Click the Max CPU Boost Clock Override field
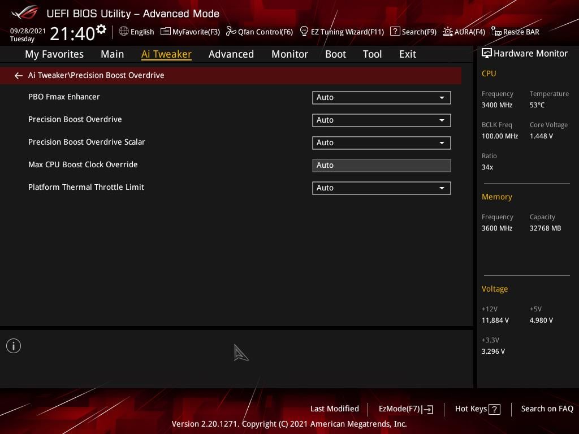This screenshot has width=579, height=434. click(x=382, y=166)
